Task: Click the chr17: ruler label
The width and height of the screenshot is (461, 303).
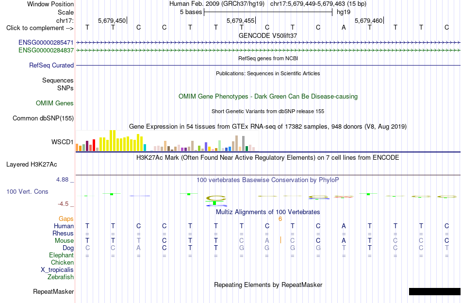Action: (65, 20)
